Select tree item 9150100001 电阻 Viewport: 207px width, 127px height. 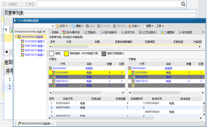(35, 41)
